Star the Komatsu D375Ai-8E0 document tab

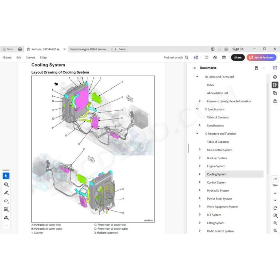[28, 49]
